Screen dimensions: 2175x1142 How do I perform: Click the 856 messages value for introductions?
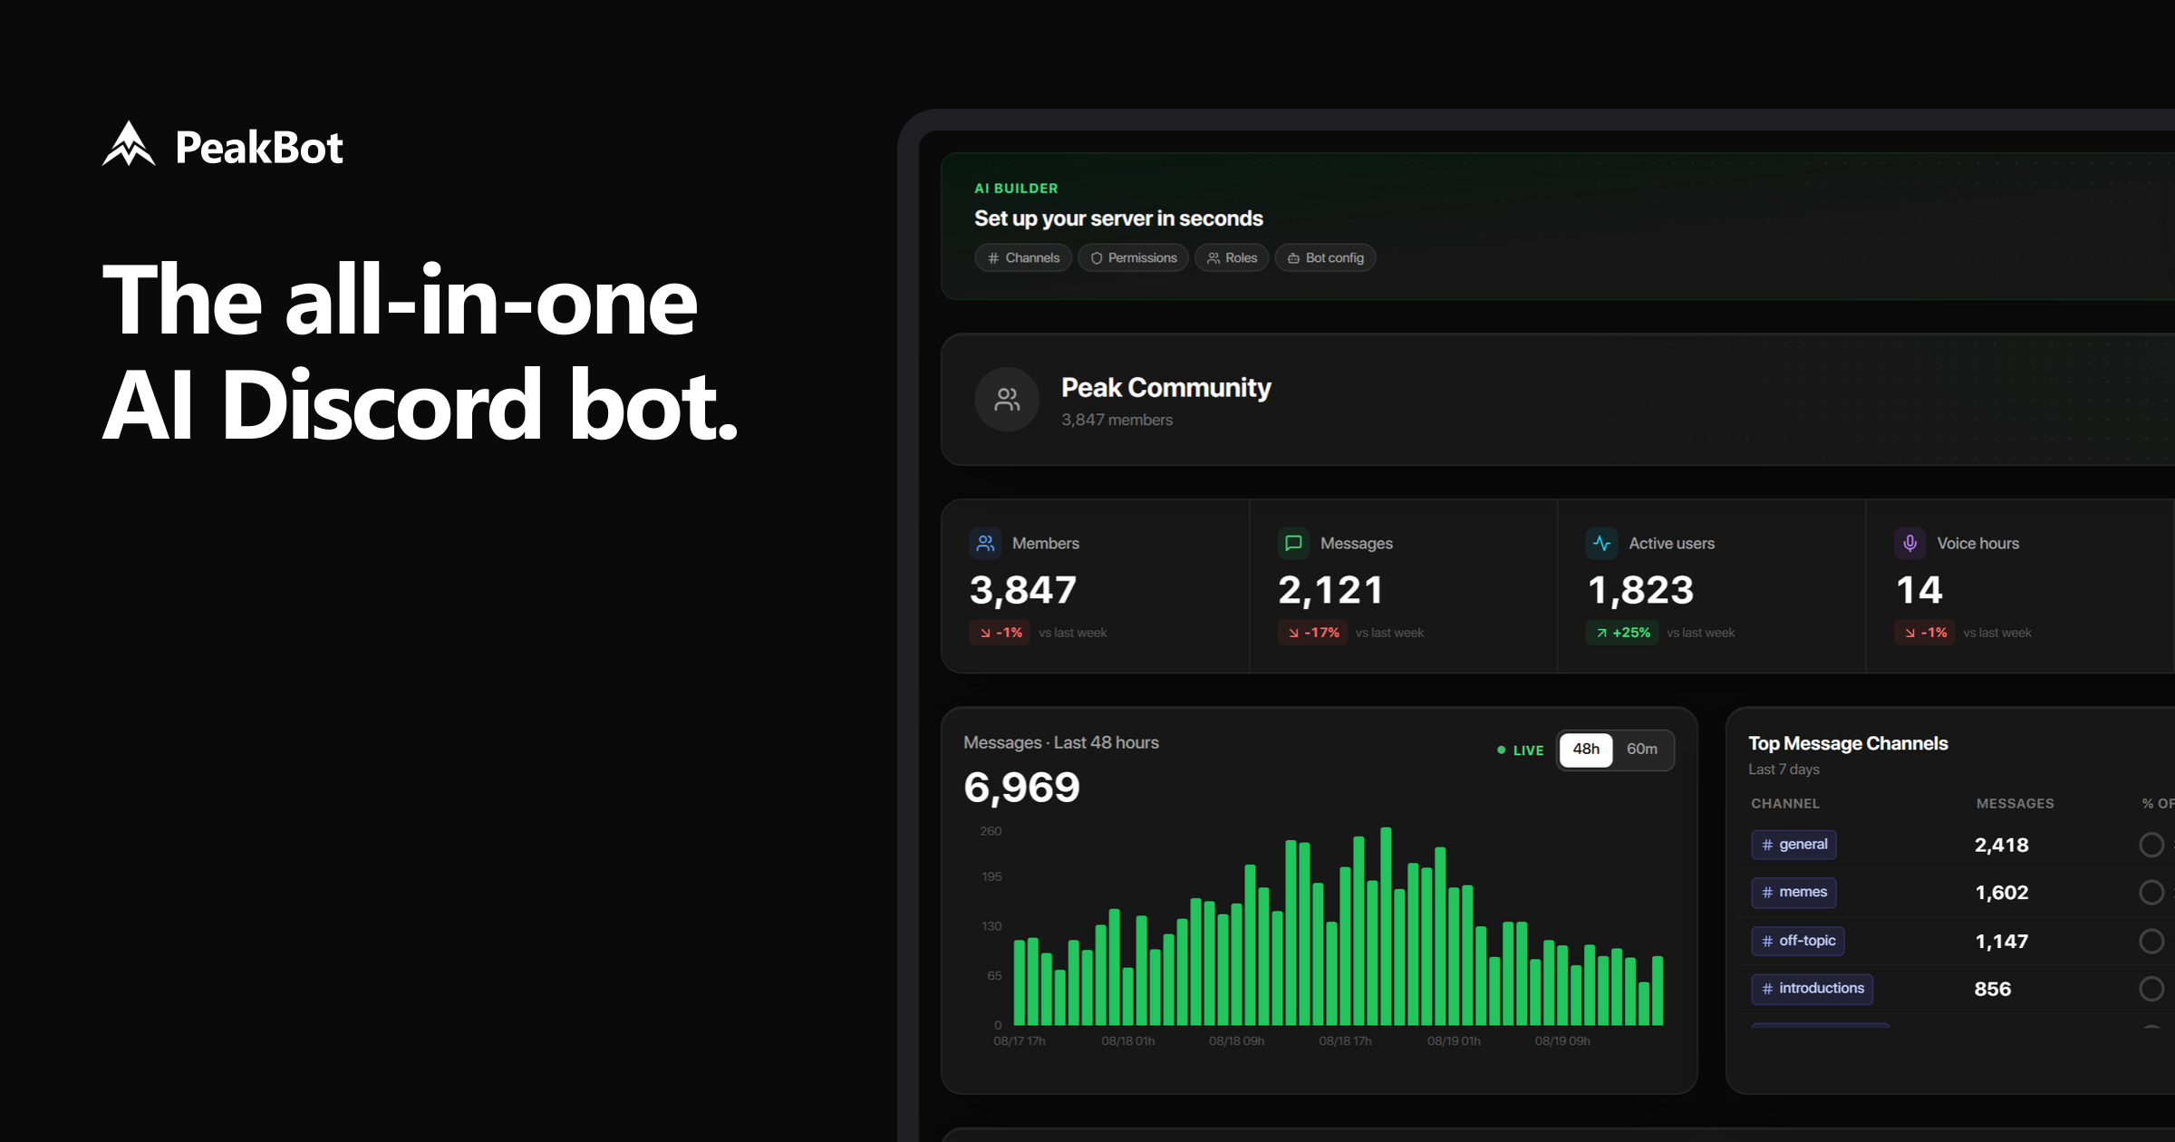click(x=1992, y=990)
